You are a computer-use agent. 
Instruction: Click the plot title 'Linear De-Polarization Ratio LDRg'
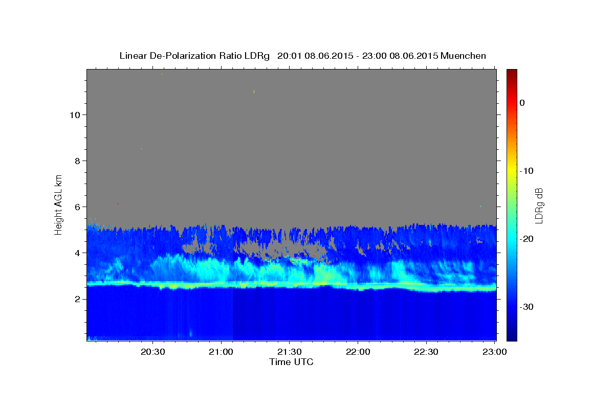[x=194, y=56]
